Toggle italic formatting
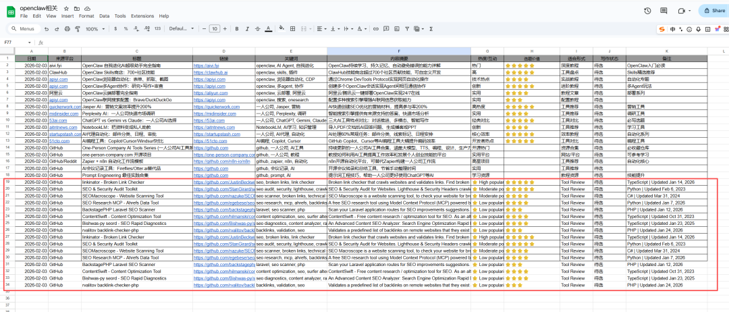Screen dimensions: 729x312 pos(246,29)
